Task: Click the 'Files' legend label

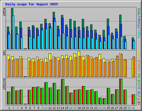Action: click(x=139, y=22)
